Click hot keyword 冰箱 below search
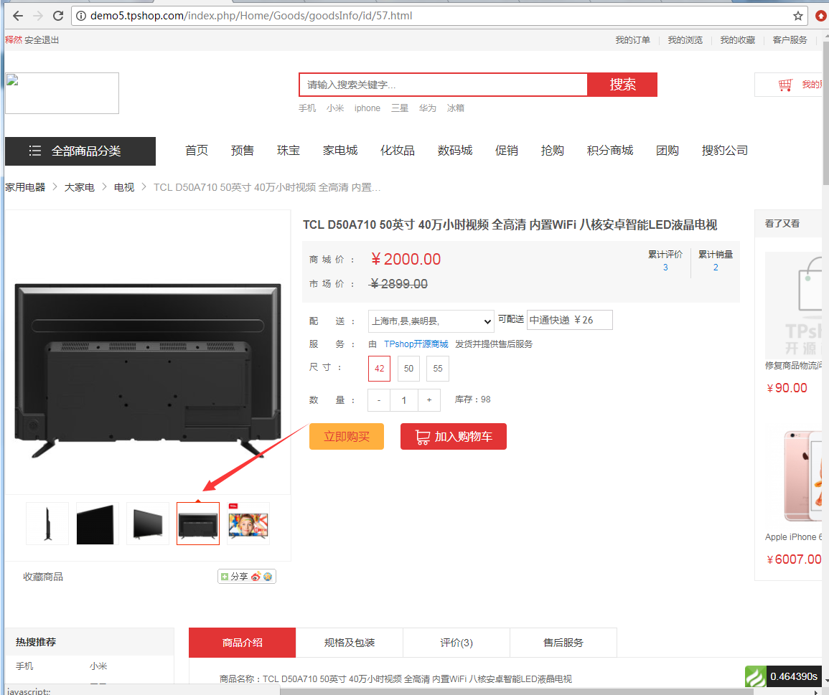The image size is (829, 695). click(456, 108)
